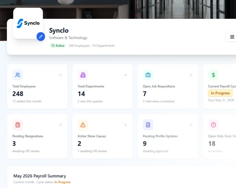Open Total Departments via its arrow

click(x=125, y=75)
